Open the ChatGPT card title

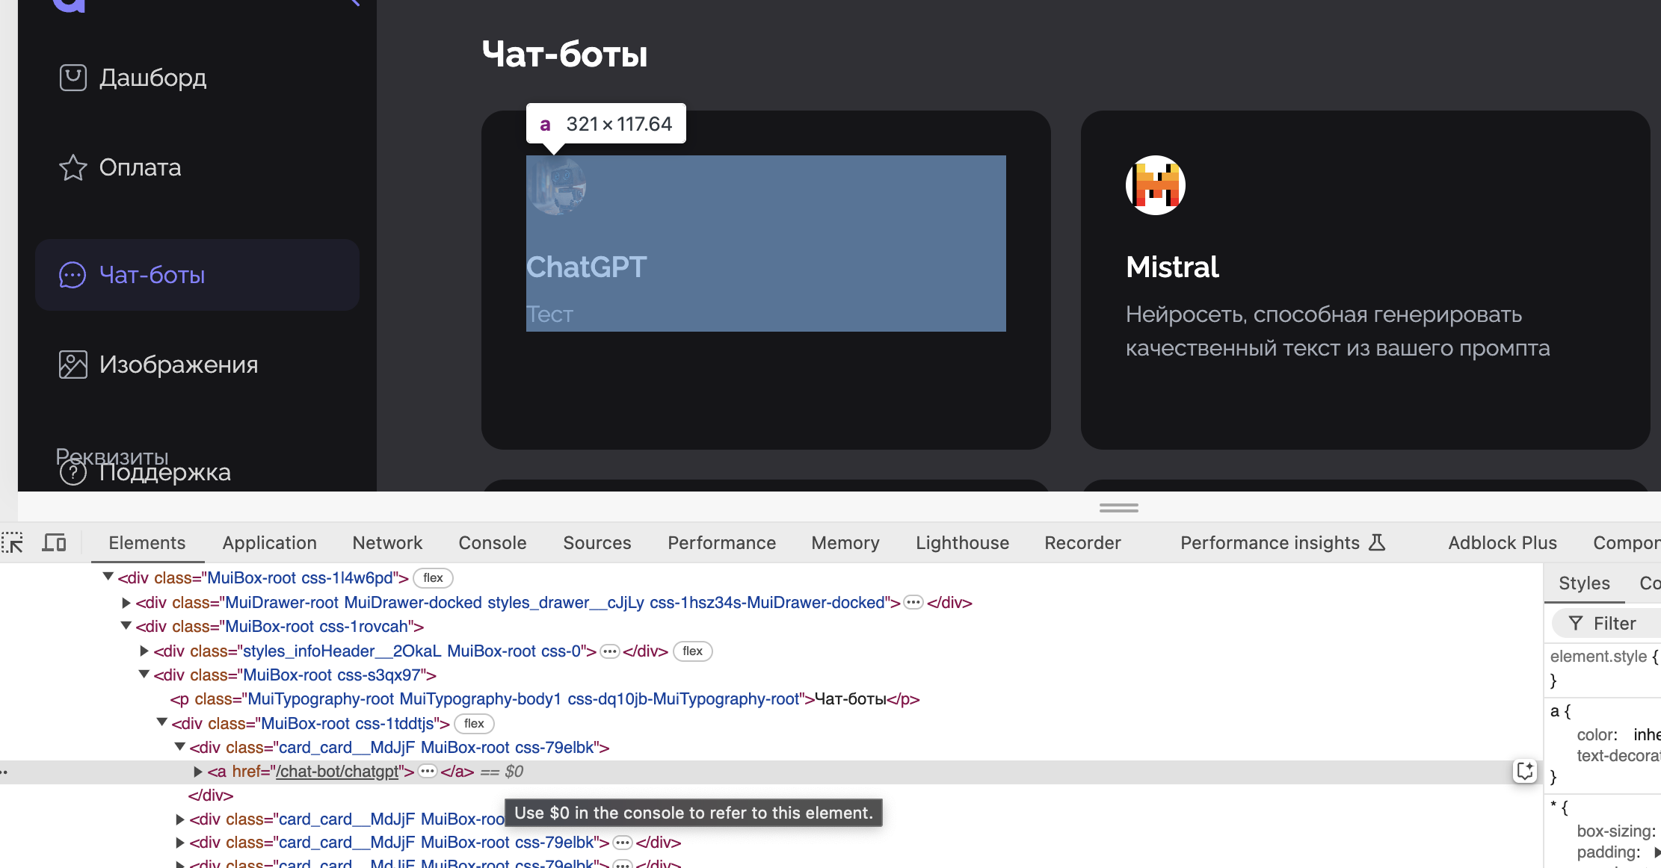point(587,267)
